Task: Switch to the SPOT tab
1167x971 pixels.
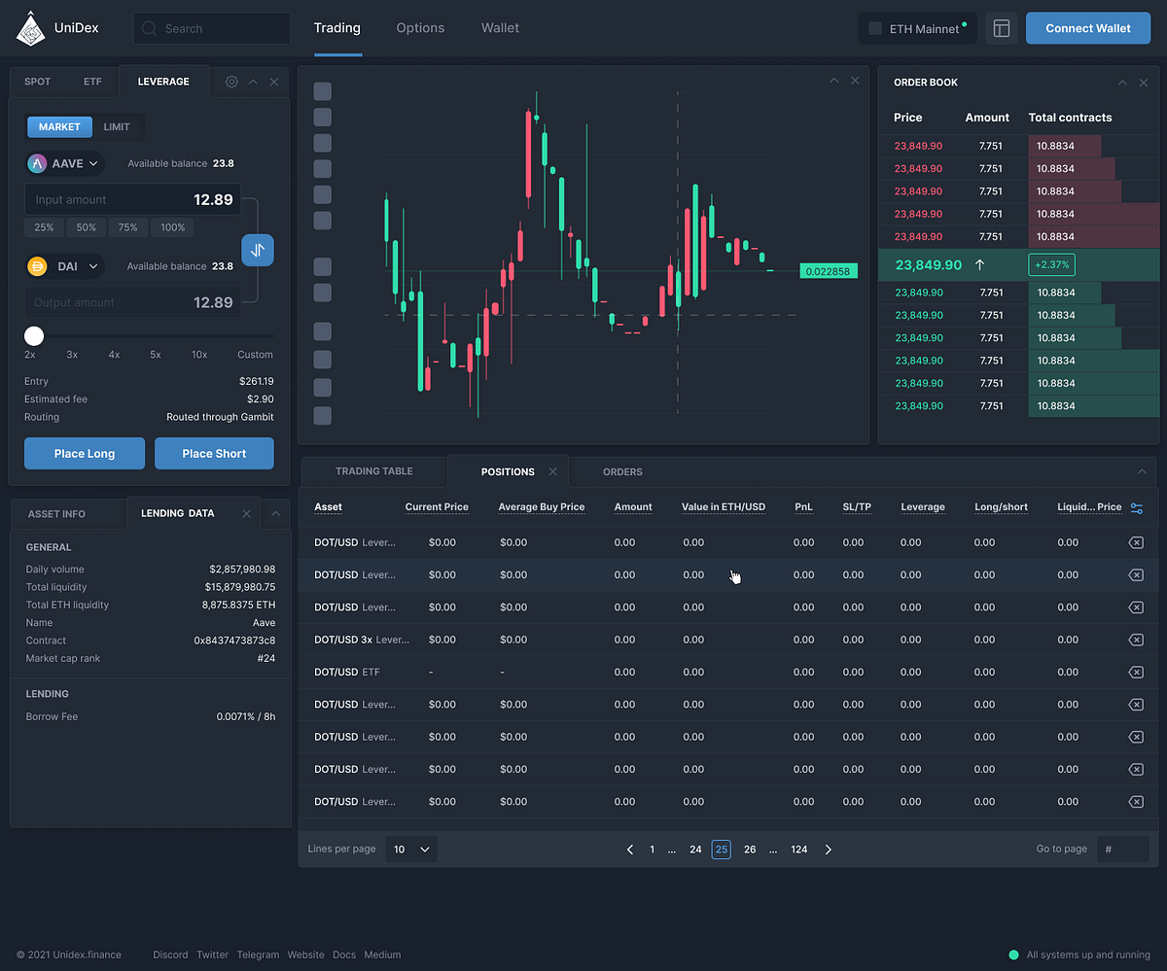Action: coord(37,82)
